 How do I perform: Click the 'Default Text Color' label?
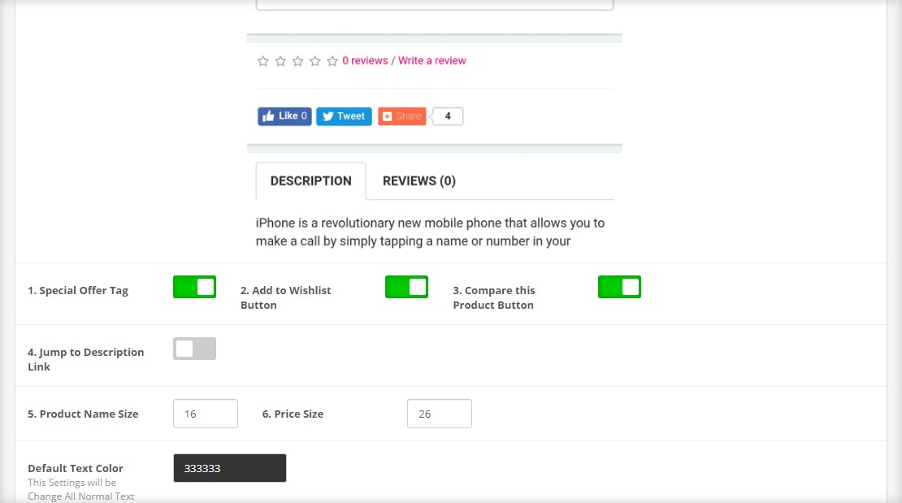tap(76, 468)
